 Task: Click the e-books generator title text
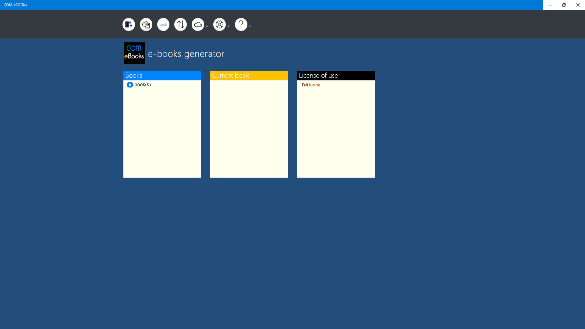(x=186, y=54)
